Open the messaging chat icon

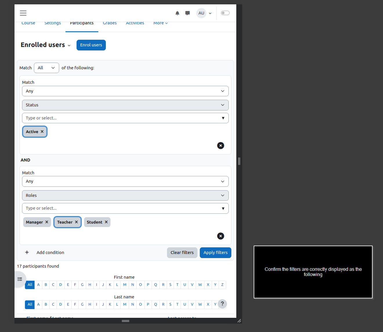pos(188,13)
